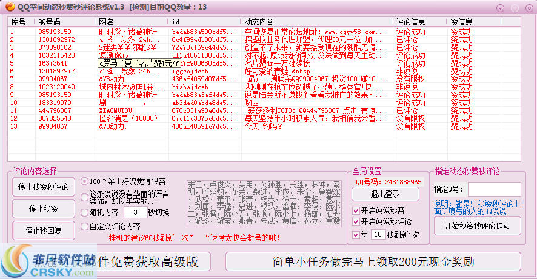Click 开始秒赞秒评论[Ta] button
This screenshot has height=279, width=537.
click(477, 226)
